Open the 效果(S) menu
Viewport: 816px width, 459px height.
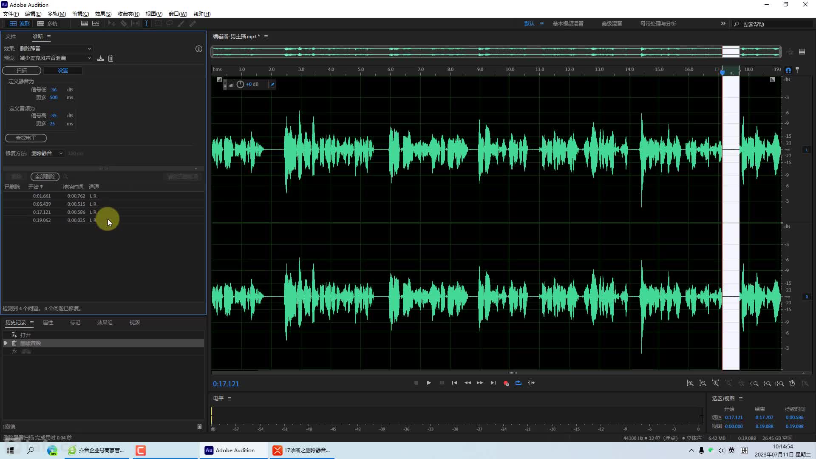103,14
